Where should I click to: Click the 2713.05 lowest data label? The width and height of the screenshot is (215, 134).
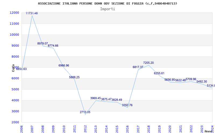tap(85, 112)
